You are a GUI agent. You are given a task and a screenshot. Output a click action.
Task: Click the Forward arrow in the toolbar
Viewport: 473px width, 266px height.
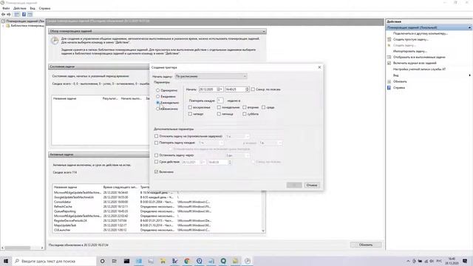pos(9,14)
